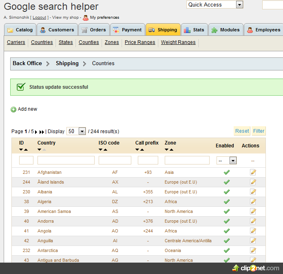The width and height of the screenshot is (283, 274).
Task: Open the Carriers submenu link
Action: pyautogui.click(x=16, y=42)
